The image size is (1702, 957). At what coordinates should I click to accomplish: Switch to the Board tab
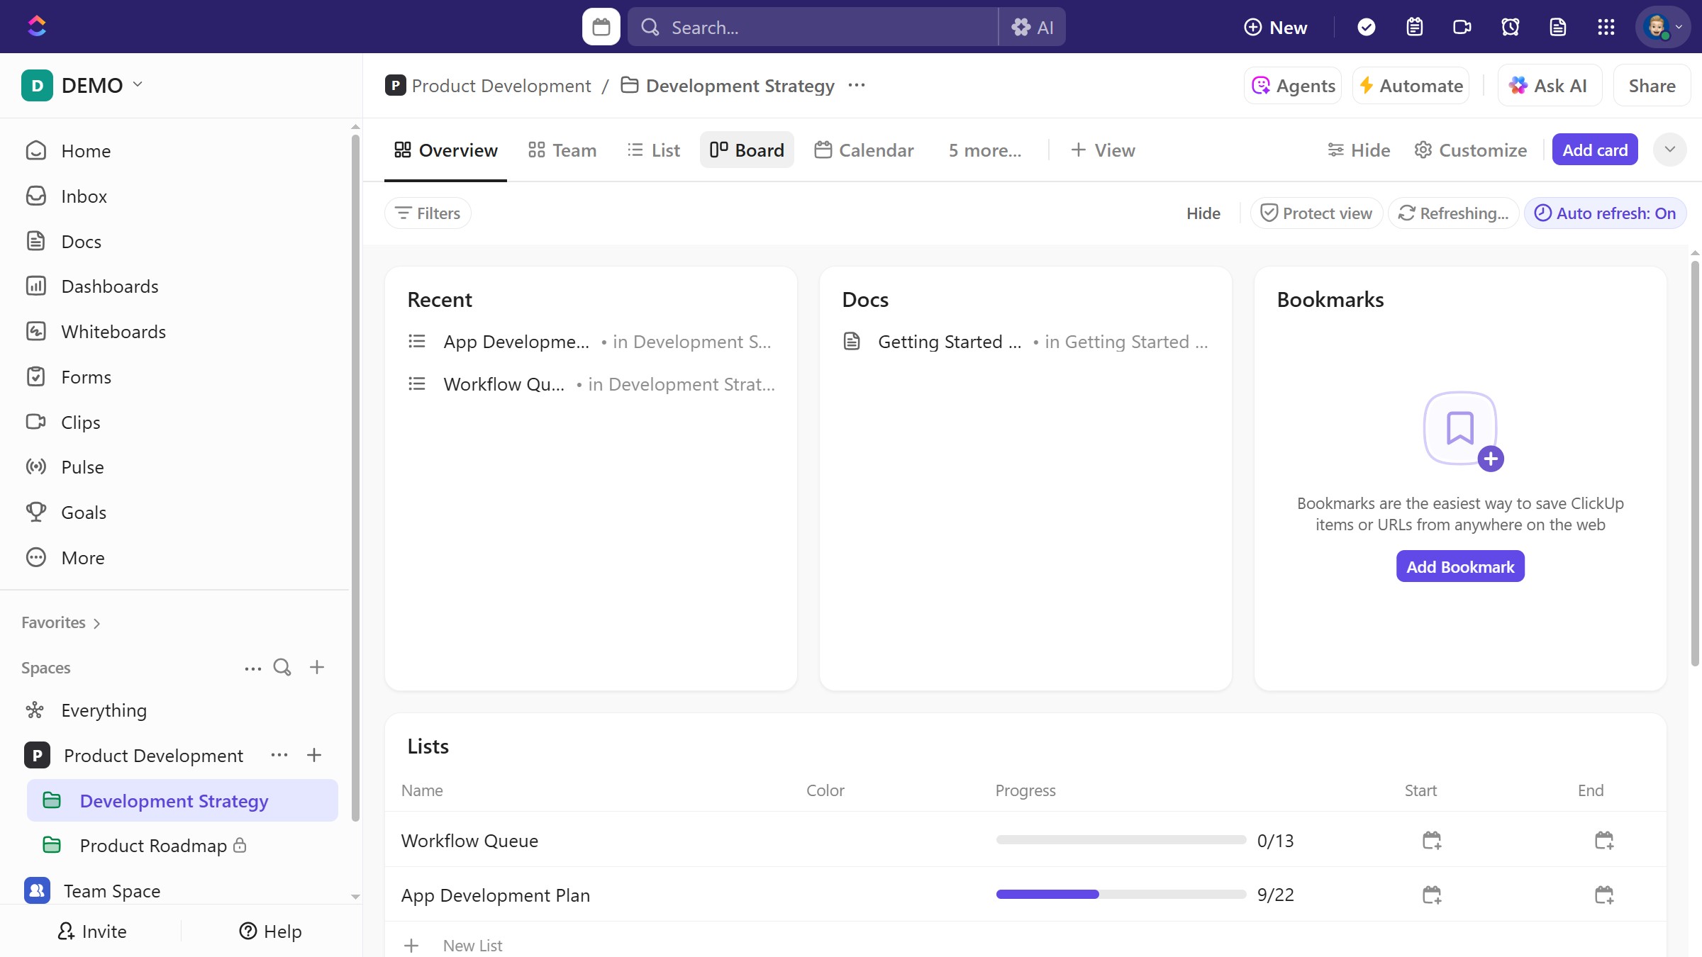747,150
